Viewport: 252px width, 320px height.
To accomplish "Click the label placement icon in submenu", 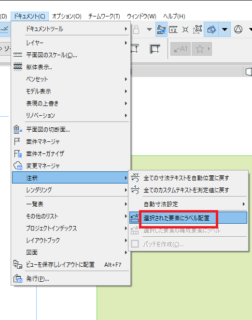I will [x=135, y=218].
